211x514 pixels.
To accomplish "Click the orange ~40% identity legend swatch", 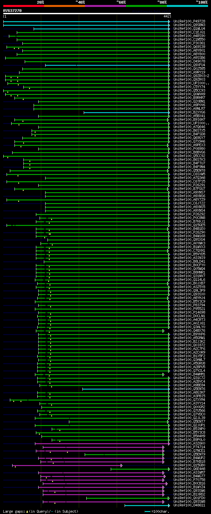I will coord(64,6).
